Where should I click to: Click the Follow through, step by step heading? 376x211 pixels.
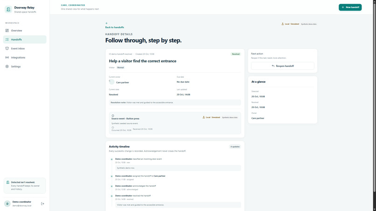click(x=143, y=41)
